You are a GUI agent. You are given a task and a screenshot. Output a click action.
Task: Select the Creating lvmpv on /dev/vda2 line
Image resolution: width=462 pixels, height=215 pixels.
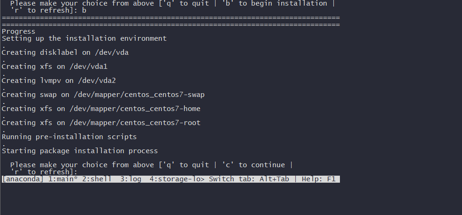point(59,81)
